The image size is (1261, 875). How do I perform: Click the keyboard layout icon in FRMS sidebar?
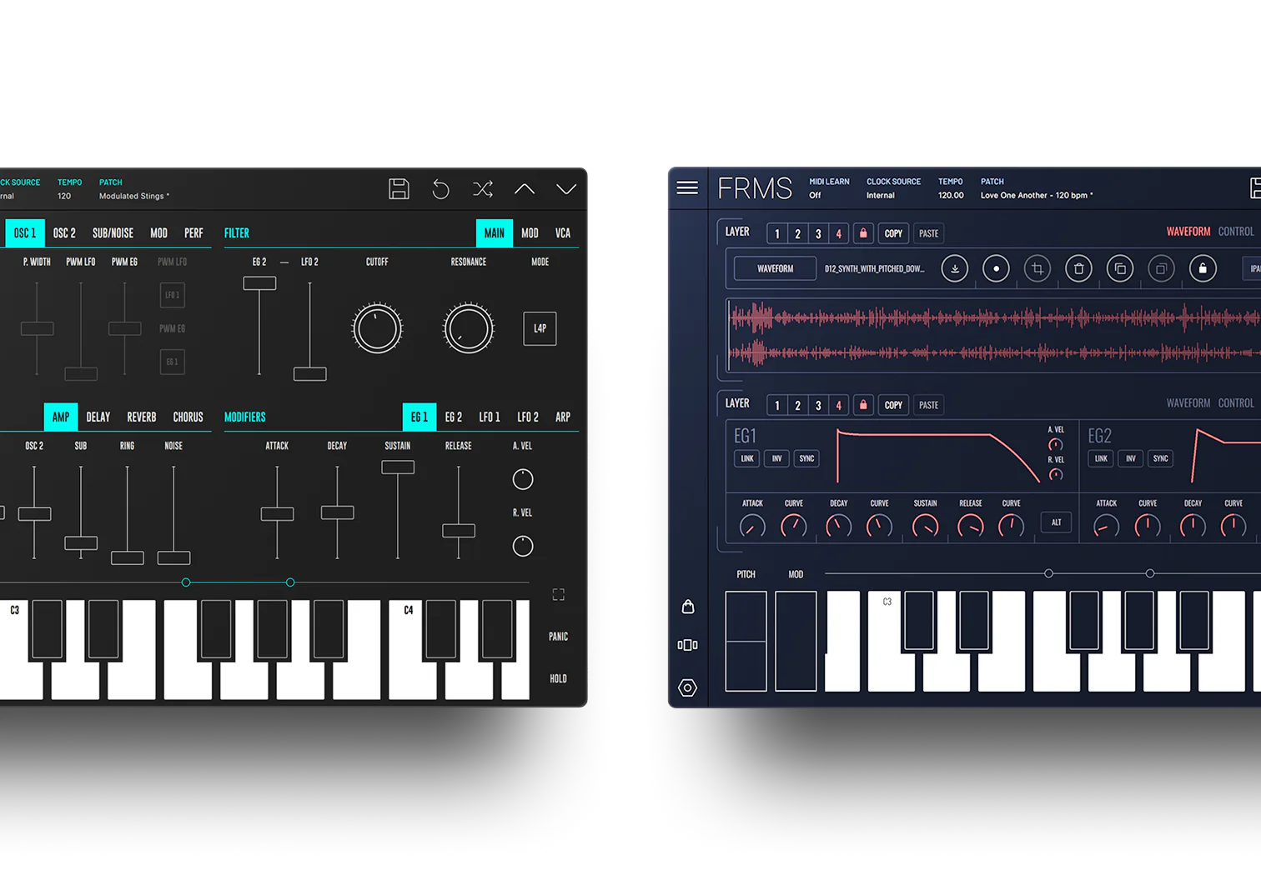pyautogui.click(x=688, y=645)
